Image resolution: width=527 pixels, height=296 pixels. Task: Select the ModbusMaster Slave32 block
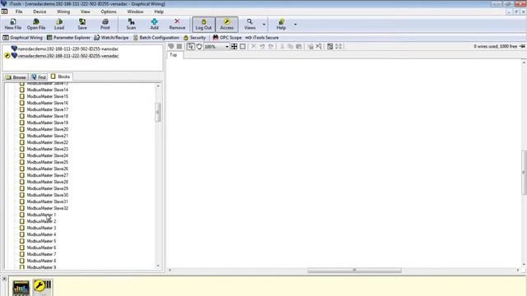tap(44, 208)
